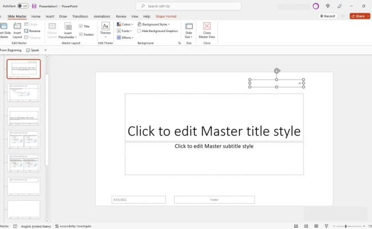
Task: Click the status bar notes book icon
Action: tap(15, 226)
